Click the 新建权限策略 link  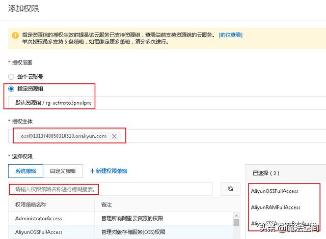coord(112,171)
